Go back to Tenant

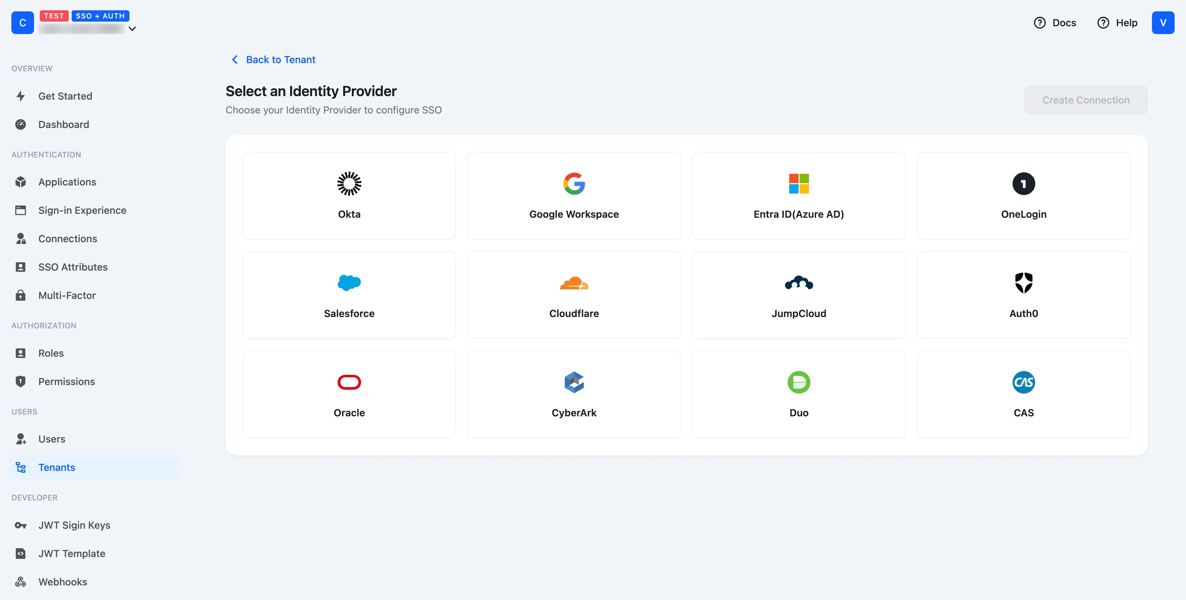272,60
